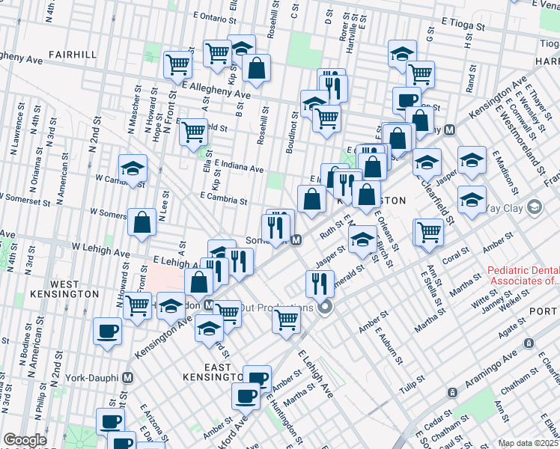Image resolution: width=560 pixels, height=449 pixels.
Task: Click the W Lehigh Ave street label
Action: point(101,250)
